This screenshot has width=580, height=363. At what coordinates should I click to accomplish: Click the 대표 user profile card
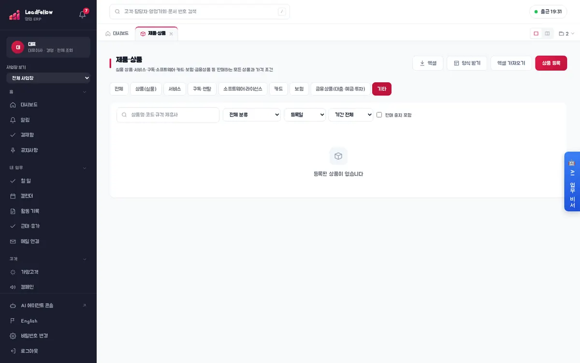[48, 47]
